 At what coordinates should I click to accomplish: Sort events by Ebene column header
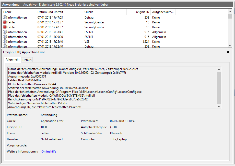tap(18, 12)
